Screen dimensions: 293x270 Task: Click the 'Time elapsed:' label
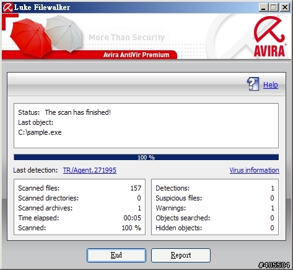[x=38, y=218]
